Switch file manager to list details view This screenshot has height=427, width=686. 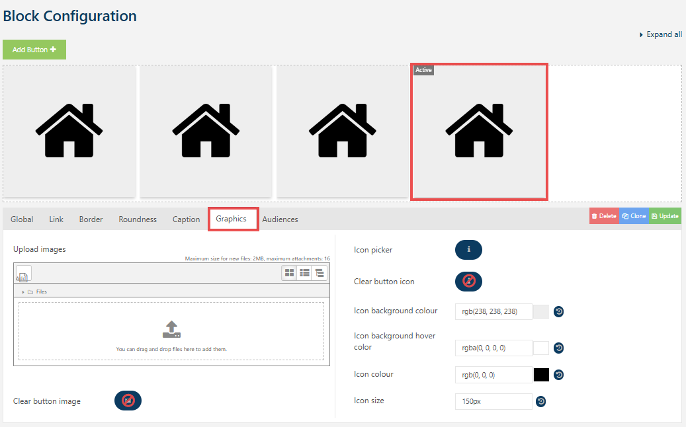[x=304, y=273]
